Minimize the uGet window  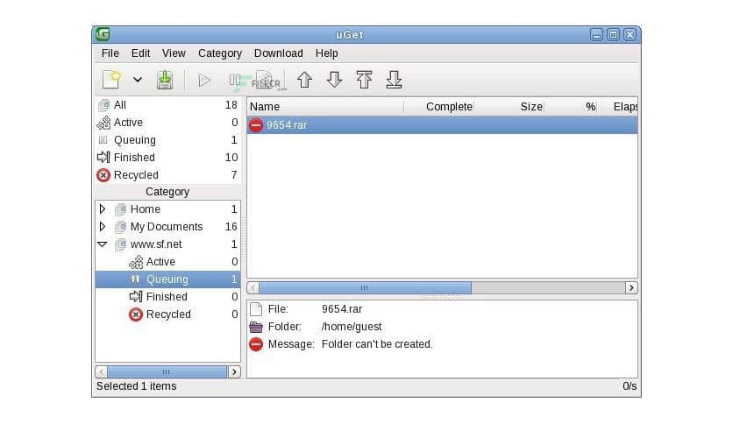coord(596,35)
